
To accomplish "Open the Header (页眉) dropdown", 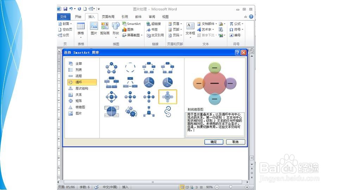I will click(175, 24).
